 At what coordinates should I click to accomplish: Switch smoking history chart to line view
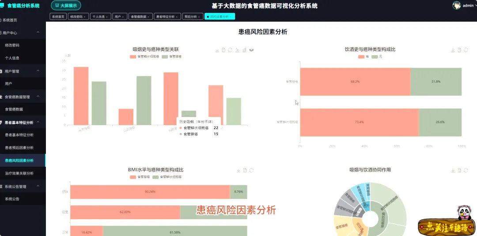coord(237,50)
